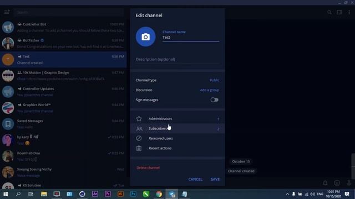Select the Test channel in chat list

click(63, 60)
